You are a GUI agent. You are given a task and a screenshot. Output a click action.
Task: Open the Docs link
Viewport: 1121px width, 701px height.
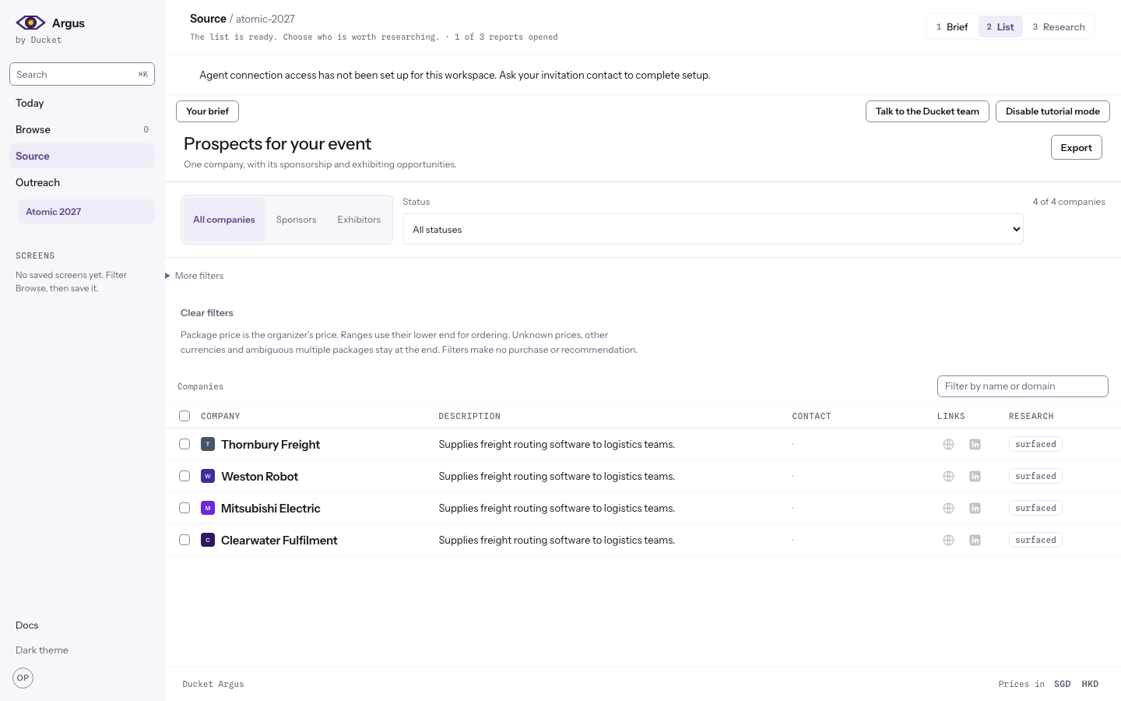tap(27, 625)
